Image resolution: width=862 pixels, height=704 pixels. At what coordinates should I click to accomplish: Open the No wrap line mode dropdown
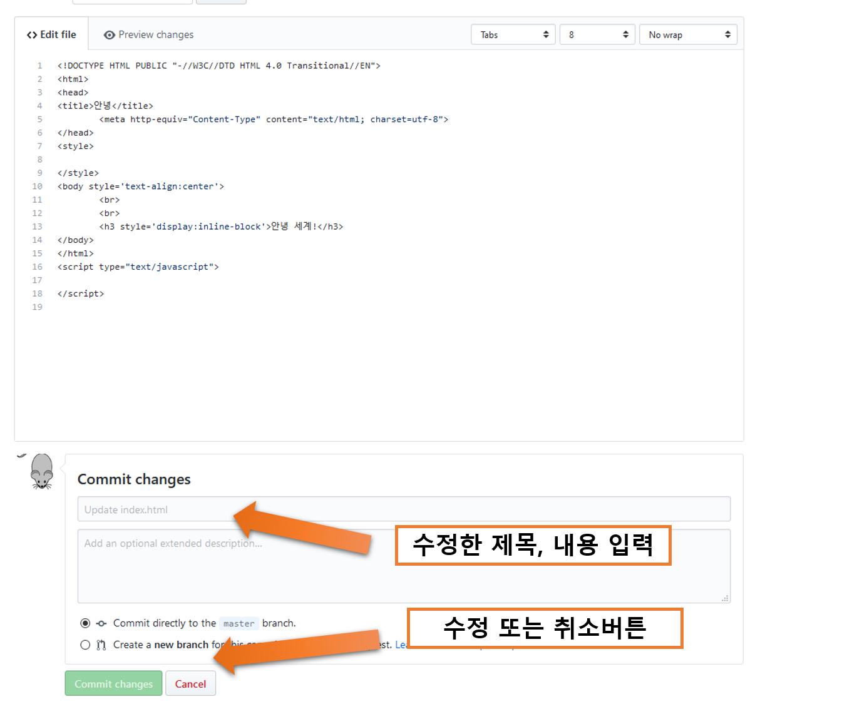[x=688, y=34]
